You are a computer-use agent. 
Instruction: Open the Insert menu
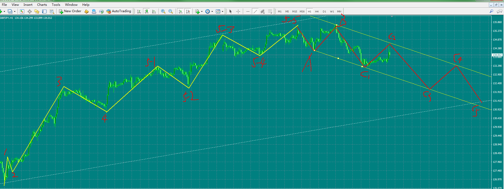[x=28, y=4]
